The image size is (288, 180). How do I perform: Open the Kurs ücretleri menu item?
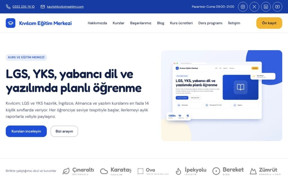pos(181,23)
